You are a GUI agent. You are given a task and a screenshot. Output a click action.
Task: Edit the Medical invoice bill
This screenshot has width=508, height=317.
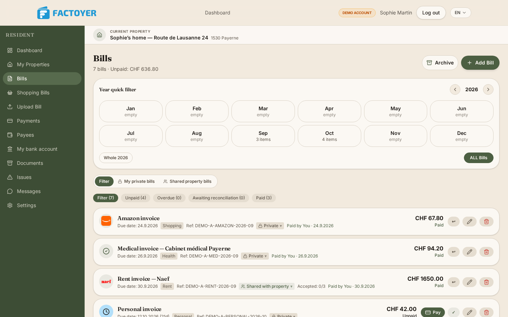tap(470, 252)
